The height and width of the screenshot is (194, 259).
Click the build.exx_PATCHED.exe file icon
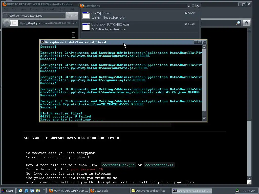86,27
